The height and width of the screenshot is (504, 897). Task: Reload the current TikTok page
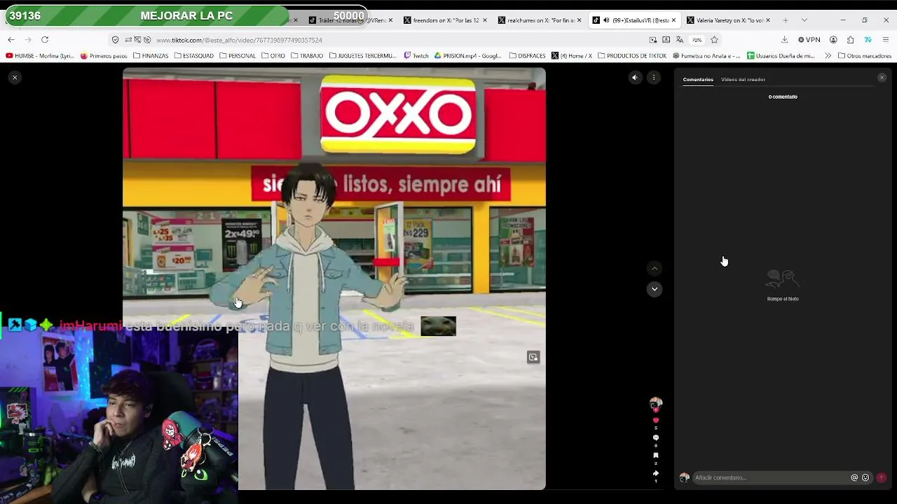click(45, 40)
